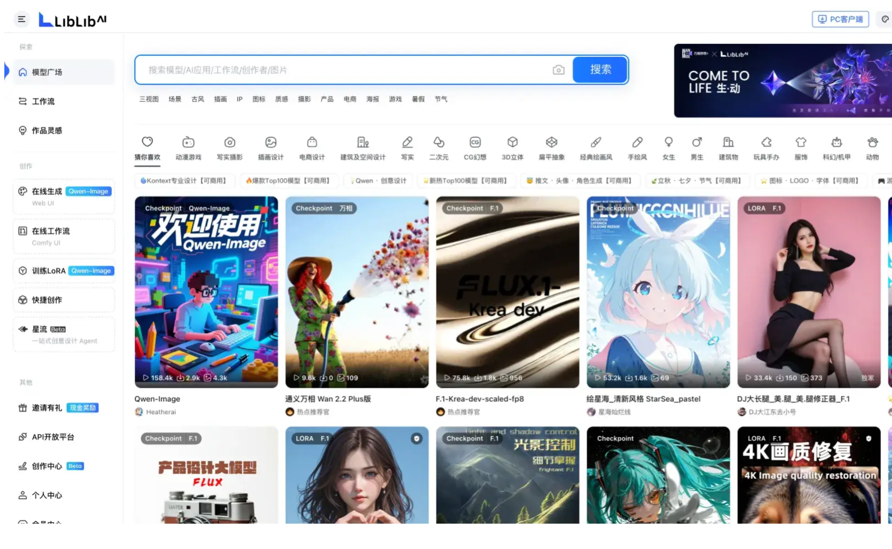Open the Qwen-Image model thumbnail

(206, 292)
